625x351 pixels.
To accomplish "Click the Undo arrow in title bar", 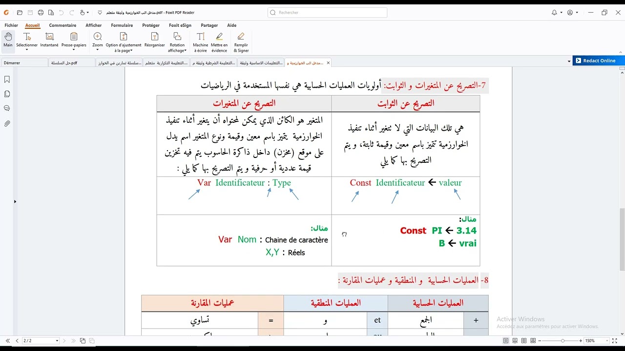I will coord(61,13).
